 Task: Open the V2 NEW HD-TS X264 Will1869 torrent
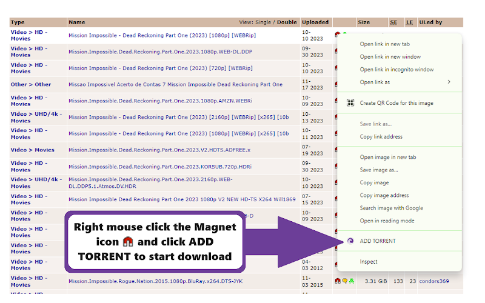tap(182, 199)
